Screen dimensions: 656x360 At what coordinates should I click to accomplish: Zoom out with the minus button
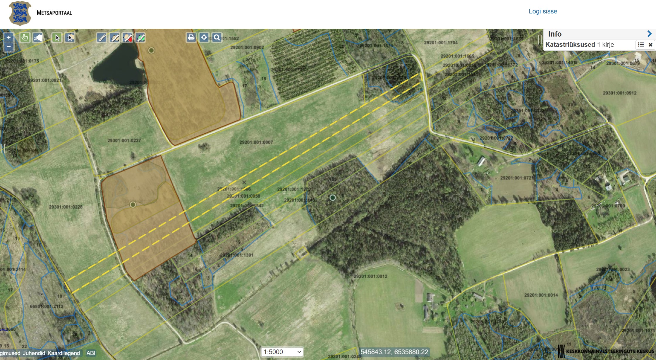(x=9, y=46)
